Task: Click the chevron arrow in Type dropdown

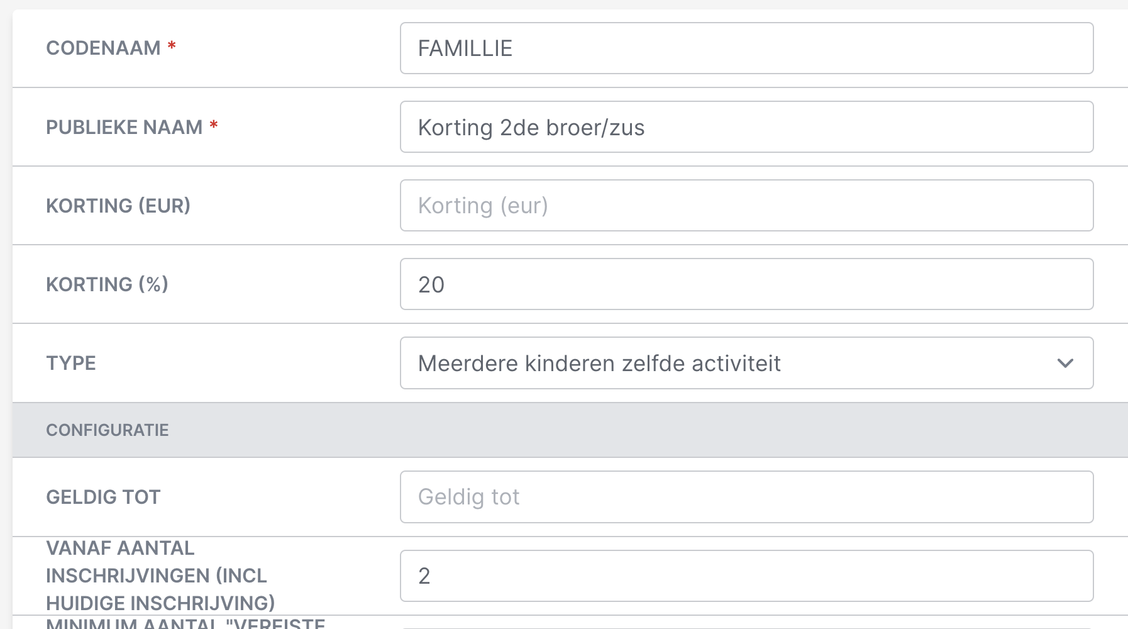Action: pos(1064,363)
